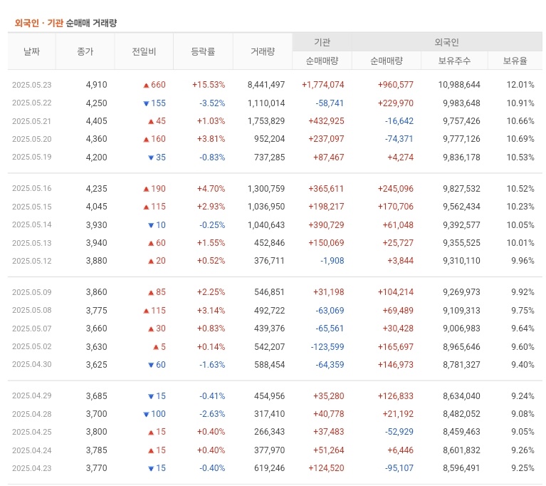This screenshot has width=546, height=486.
Task: Click closing price 4,910
Action: pyautogui.click(x=96, y=85)
